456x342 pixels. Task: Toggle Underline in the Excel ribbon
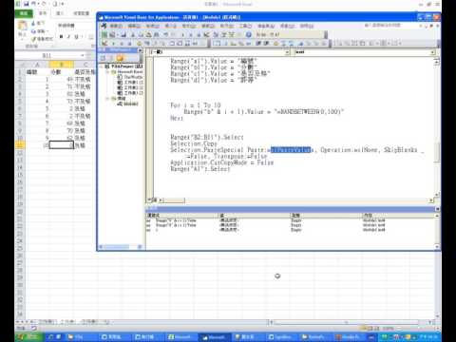click(76, 37)
